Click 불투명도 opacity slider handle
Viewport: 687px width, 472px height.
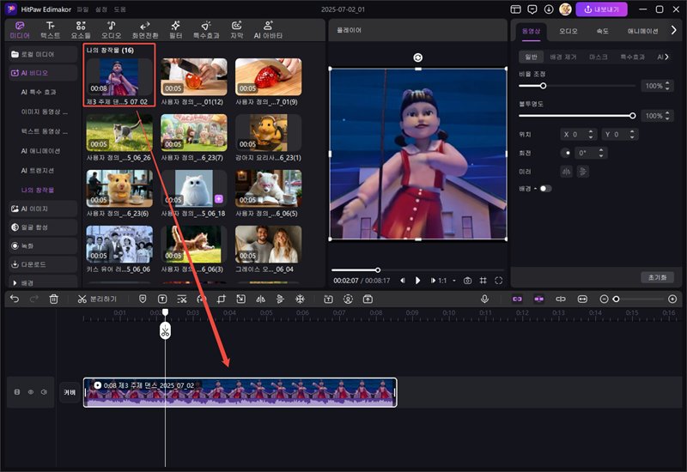tap(632, 116)
